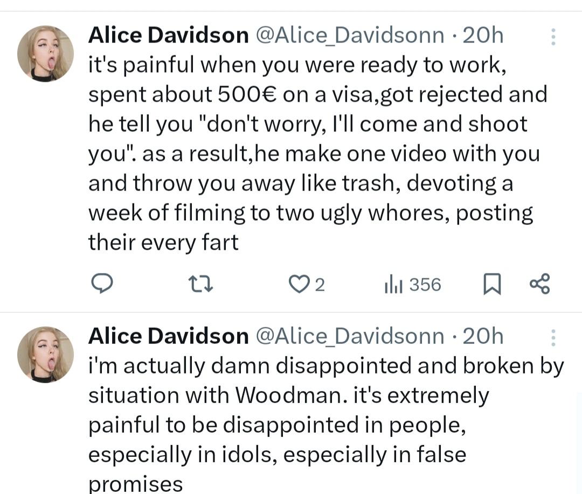This screenshot has width=582, height=494.
Task: Click the 356 view count number
Action: [x=425, y=284]
